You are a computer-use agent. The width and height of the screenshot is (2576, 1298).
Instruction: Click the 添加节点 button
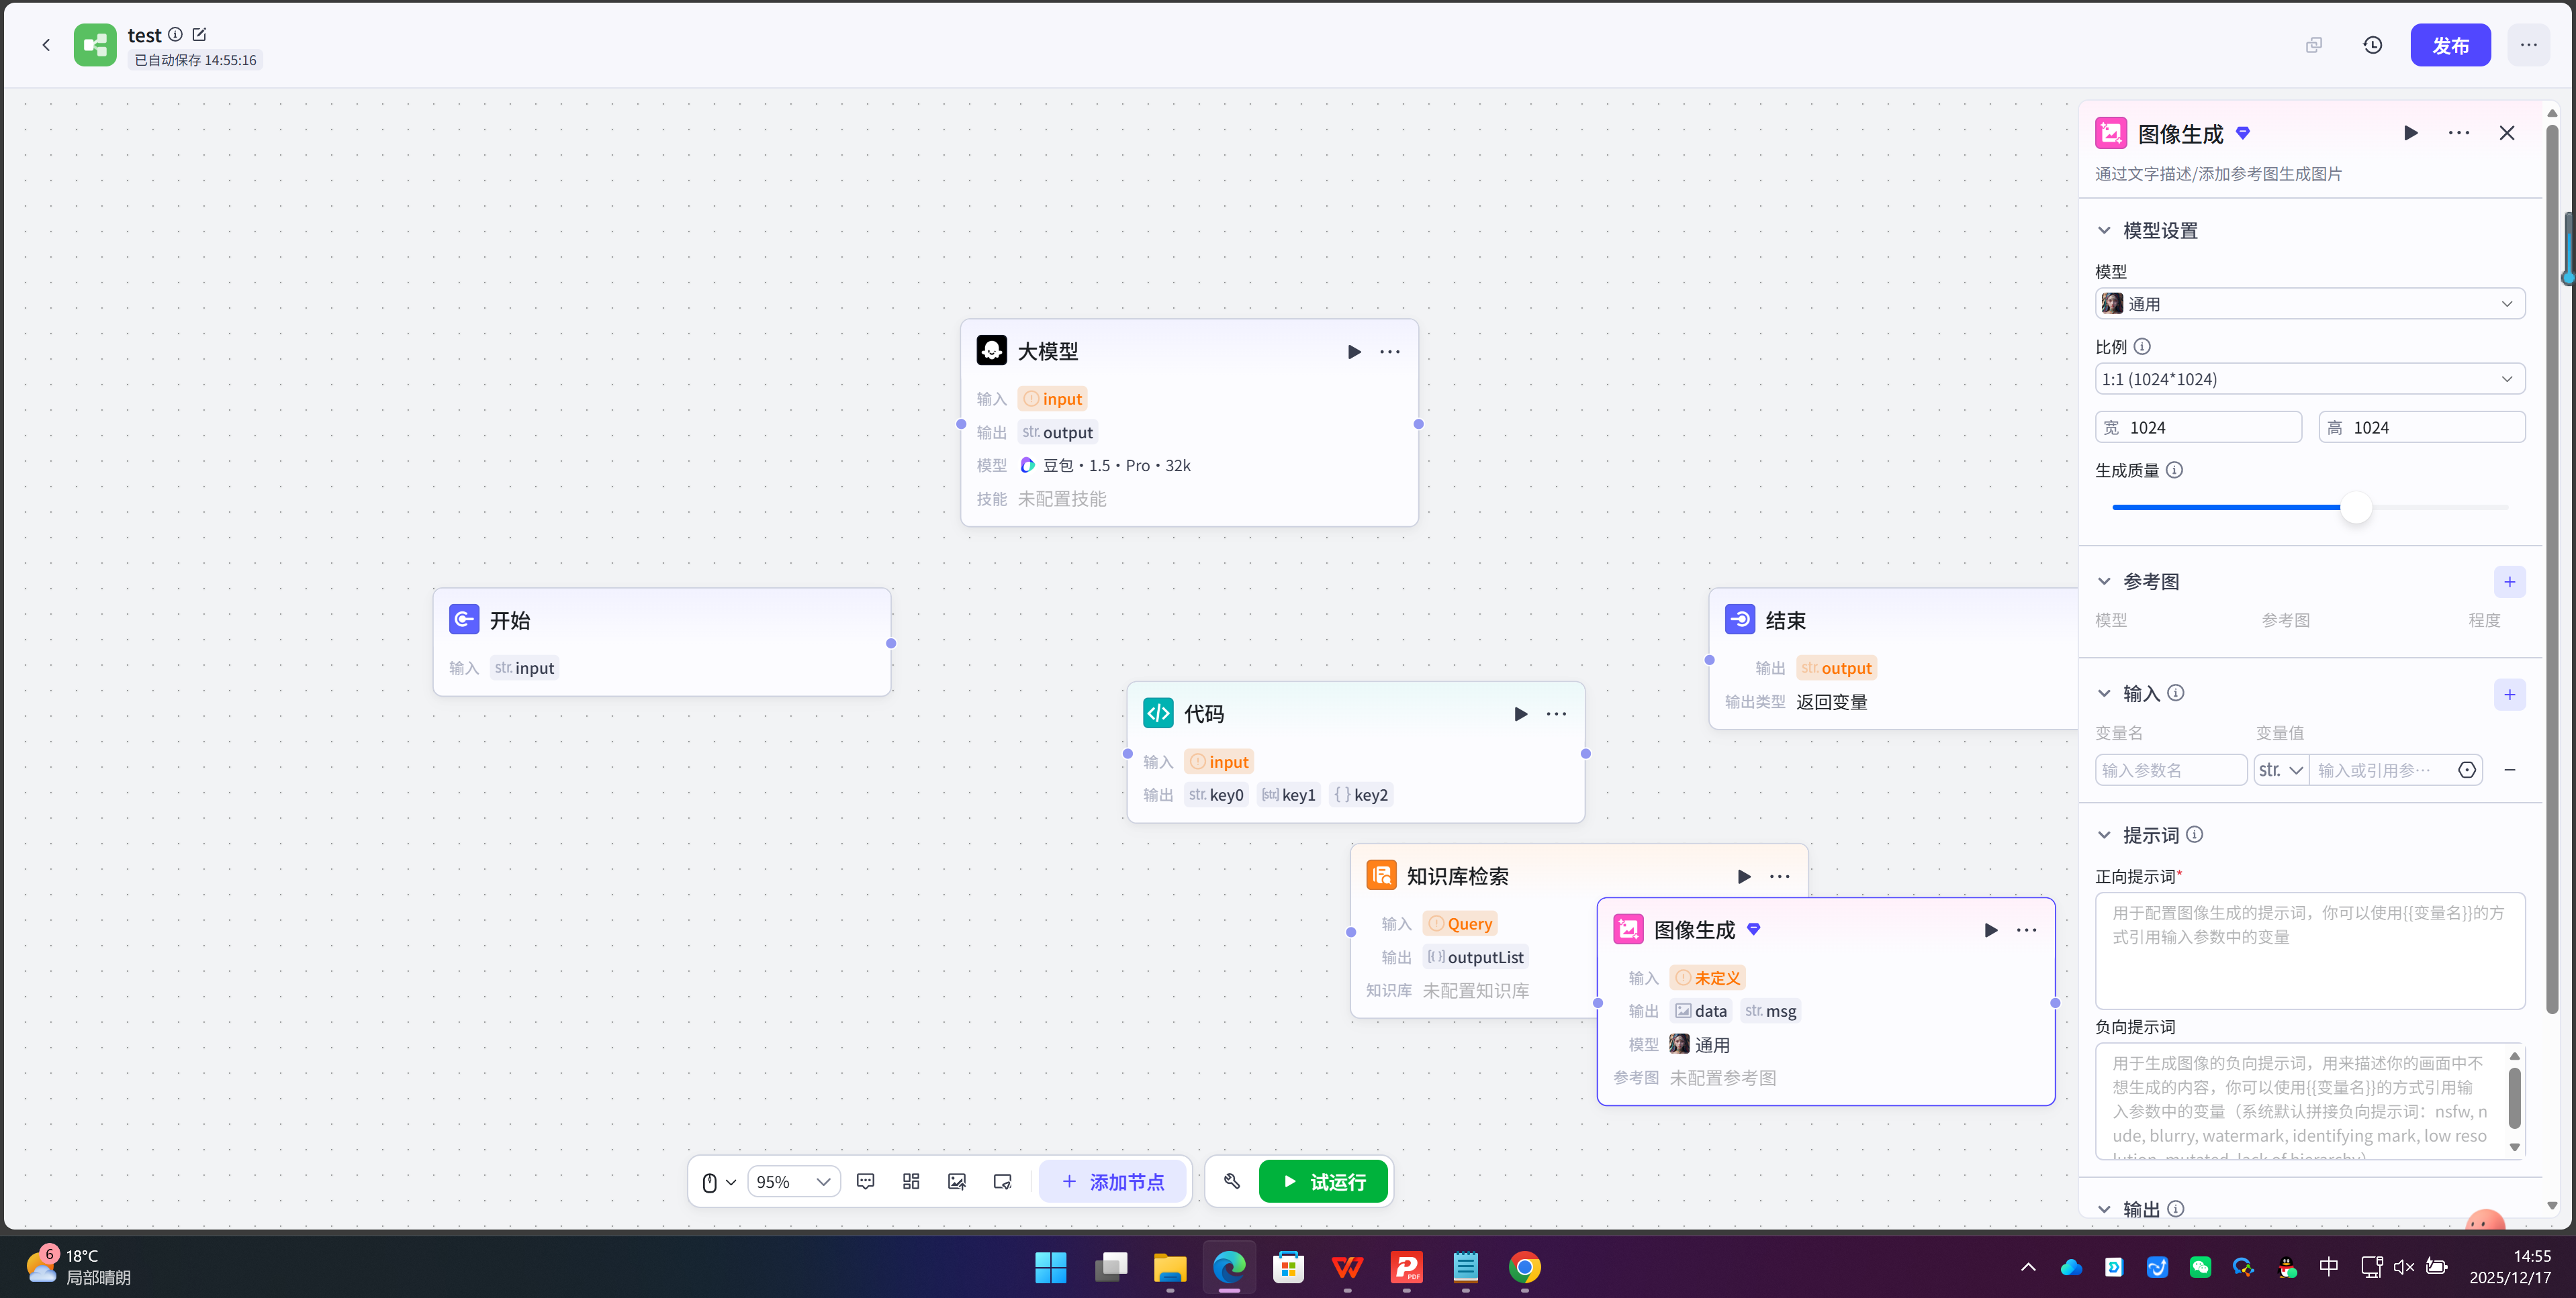[1112, 1181]
